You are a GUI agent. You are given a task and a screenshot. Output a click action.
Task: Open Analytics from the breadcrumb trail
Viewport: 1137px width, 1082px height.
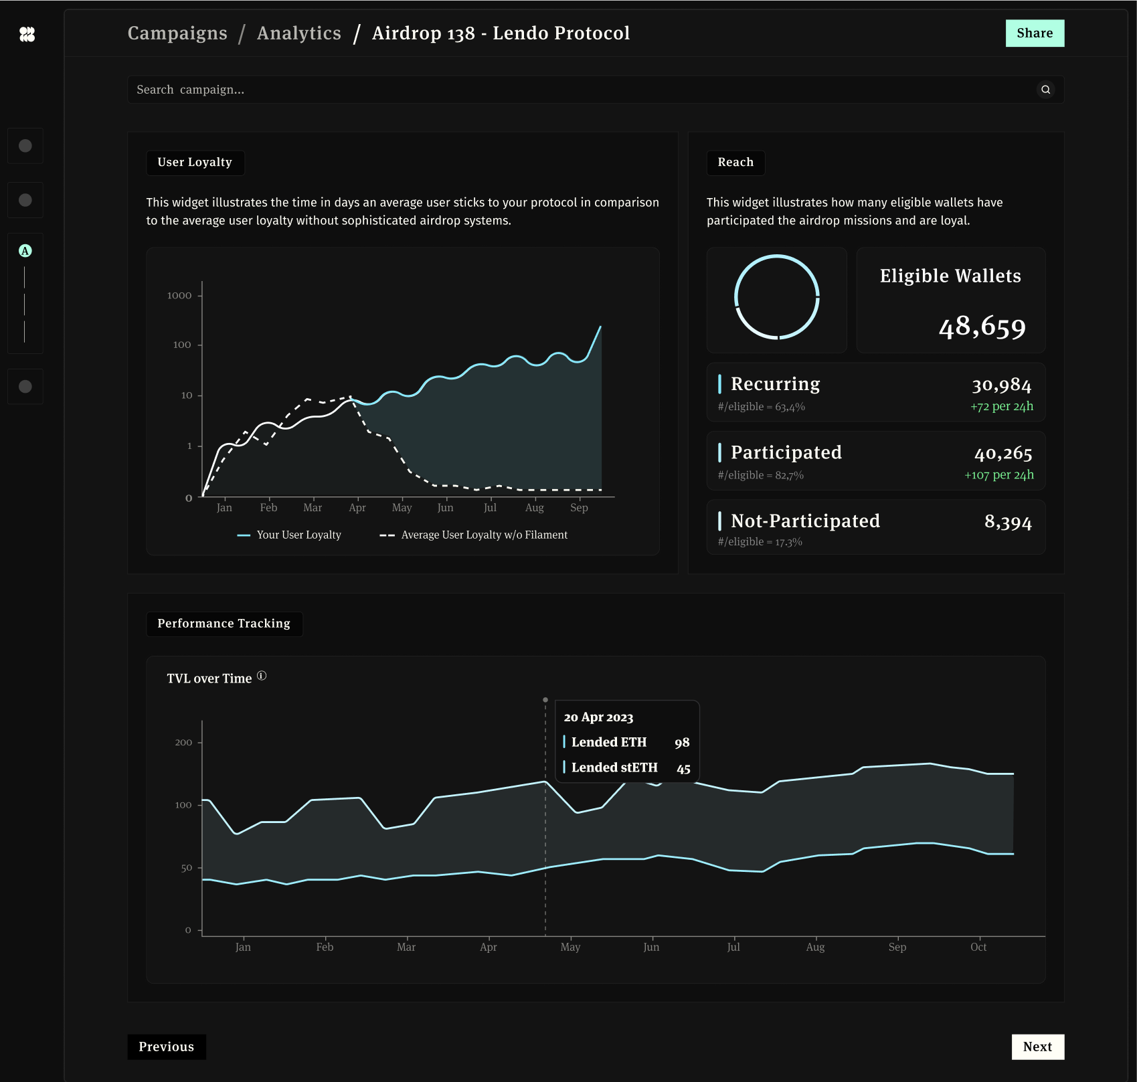tap(299, 33)
